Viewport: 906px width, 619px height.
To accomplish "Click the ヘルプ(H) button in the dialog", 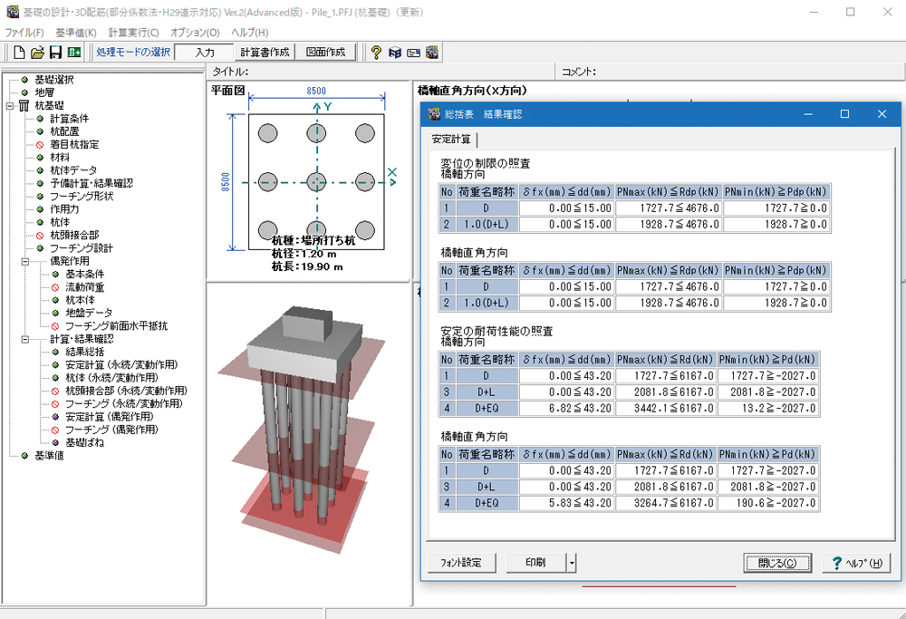I will [x=856, y=563].
